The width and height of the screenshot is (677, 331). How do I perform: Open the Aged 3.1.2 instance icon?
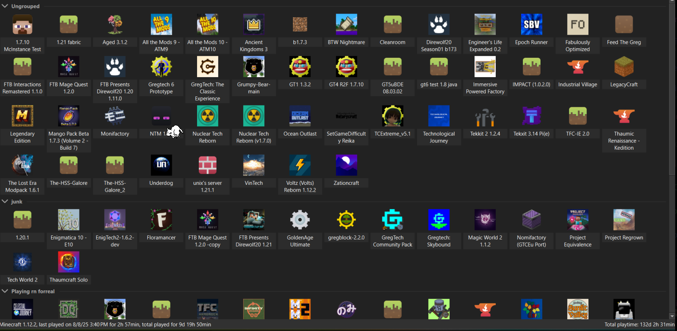click(115, 24)
